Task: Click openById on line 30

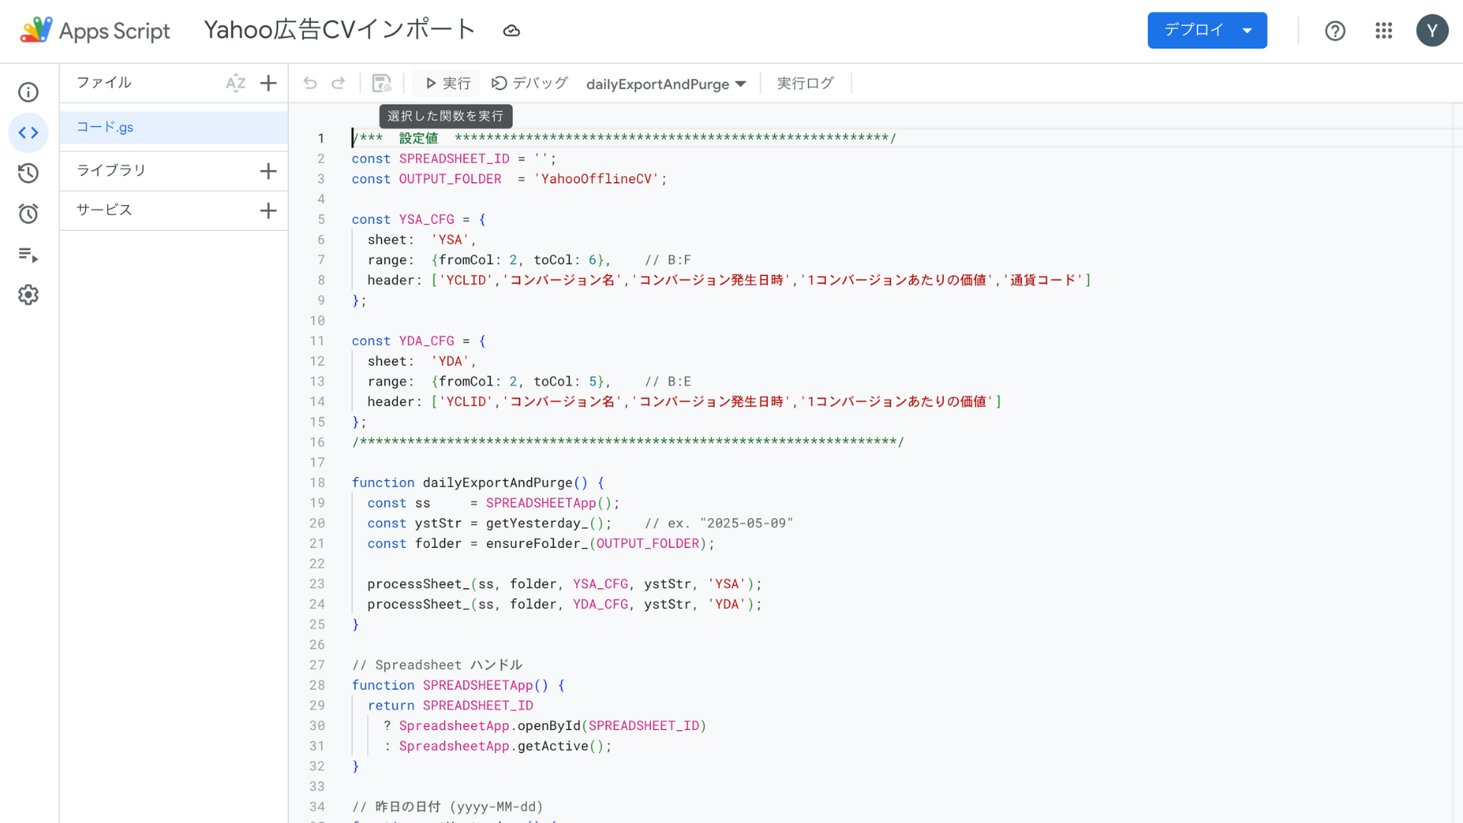Action: pyautogui.click(x=549, y=726)
